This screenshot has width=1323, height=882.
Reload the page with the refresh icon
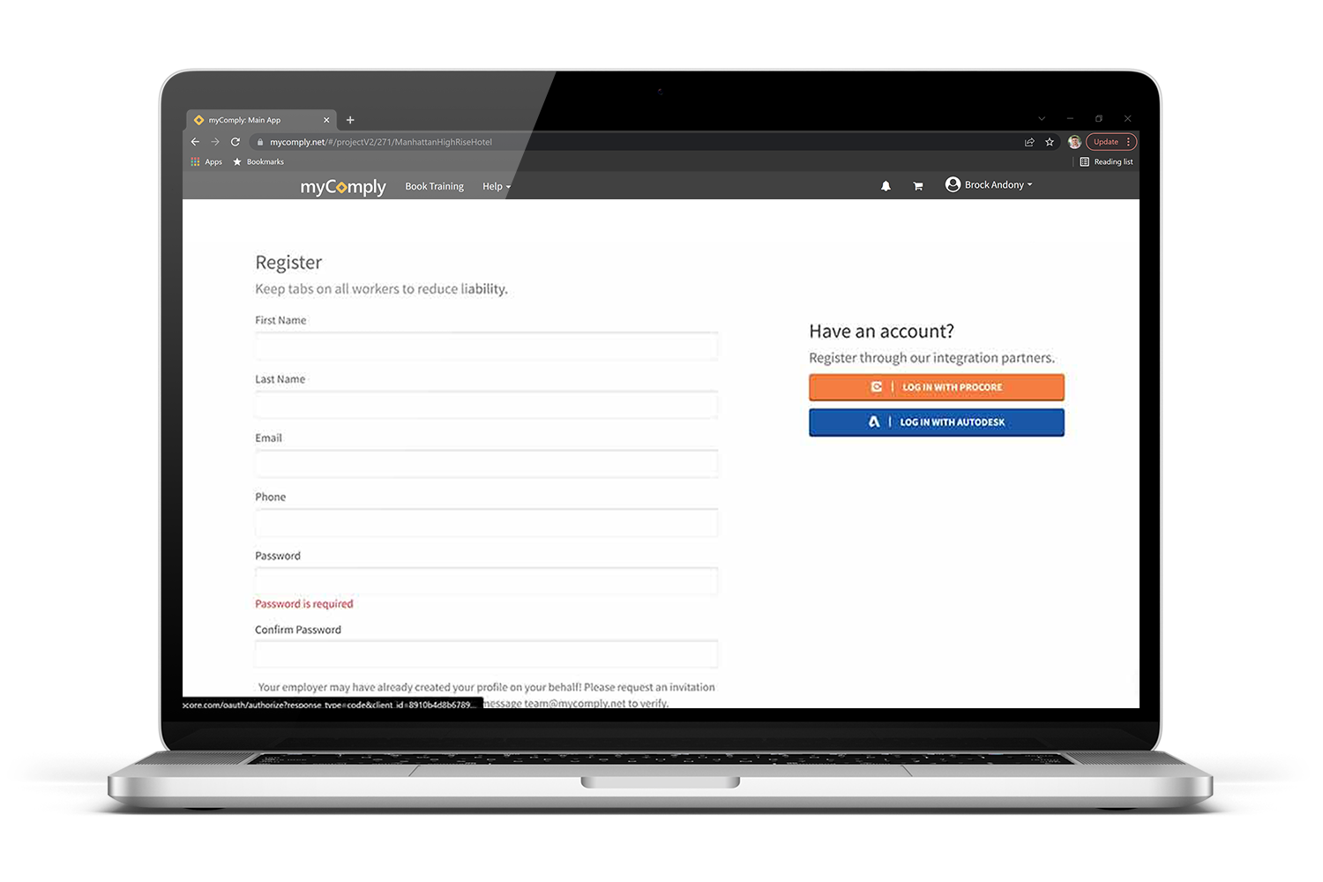235,142
